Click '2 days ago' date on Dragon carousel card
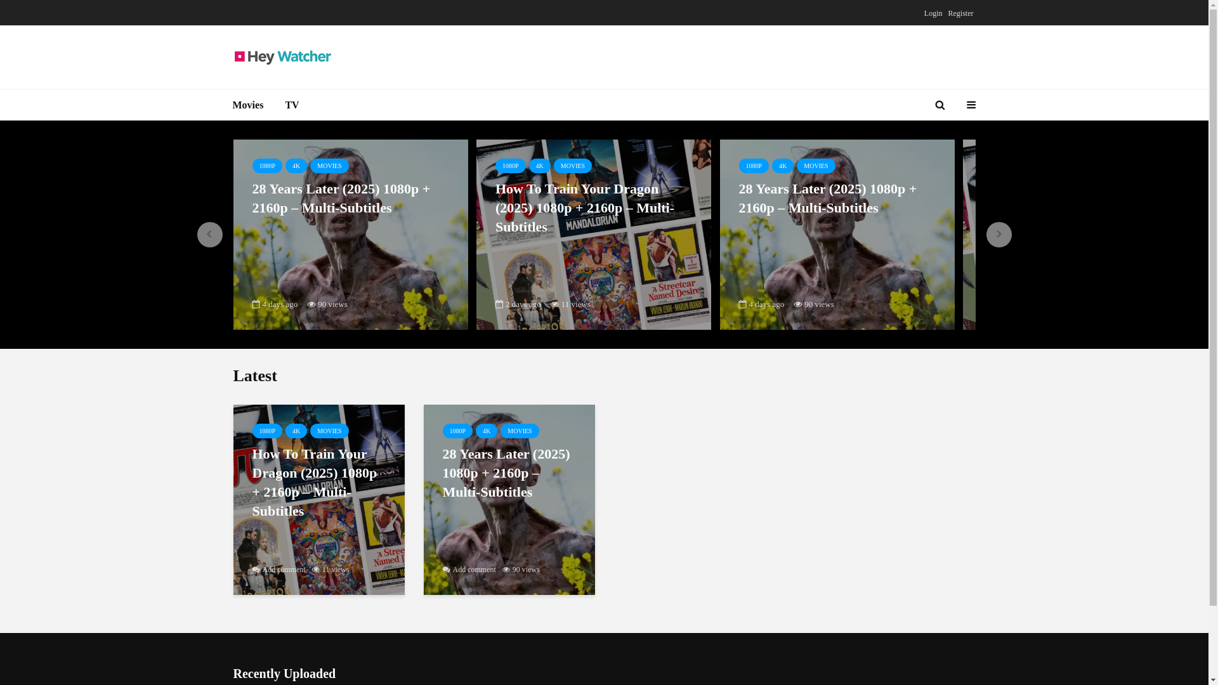This screenshot has width=1218, height=685. [518, 304]
